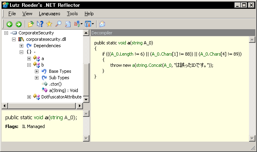Click tree horizontal scrollbar right arrow
This screenshot has height=152, width=257.
tap(80, 106)
